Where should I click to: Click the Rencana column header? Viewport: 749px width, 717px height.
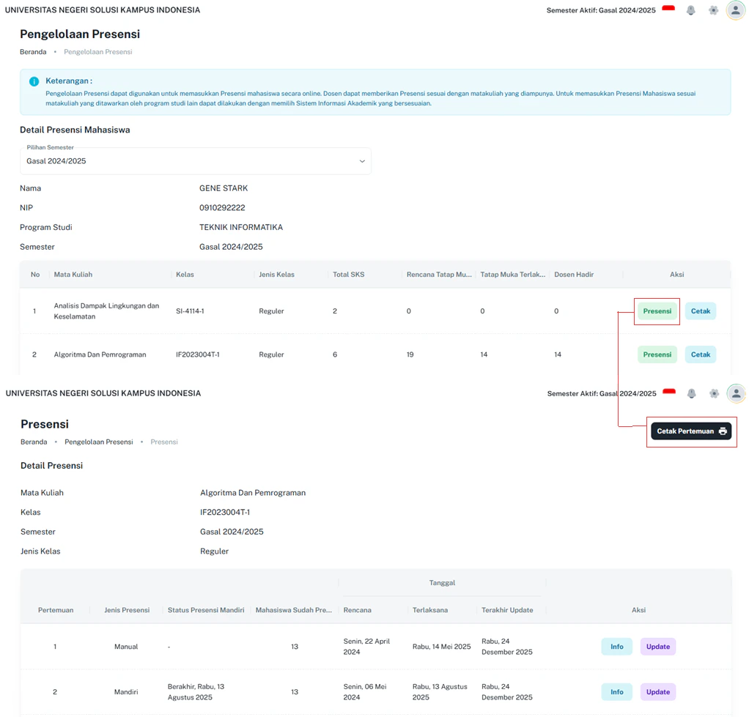click(x=357, y=610)
